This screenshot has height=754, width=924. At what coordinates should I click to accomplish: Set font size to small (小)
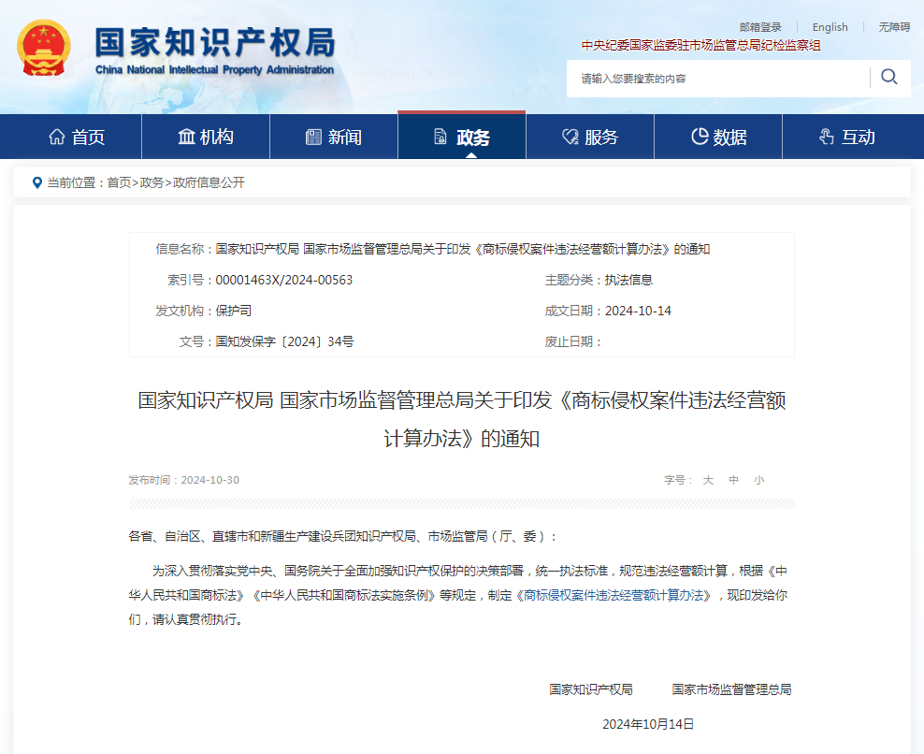pyautogui.click(x=758, y=480)
